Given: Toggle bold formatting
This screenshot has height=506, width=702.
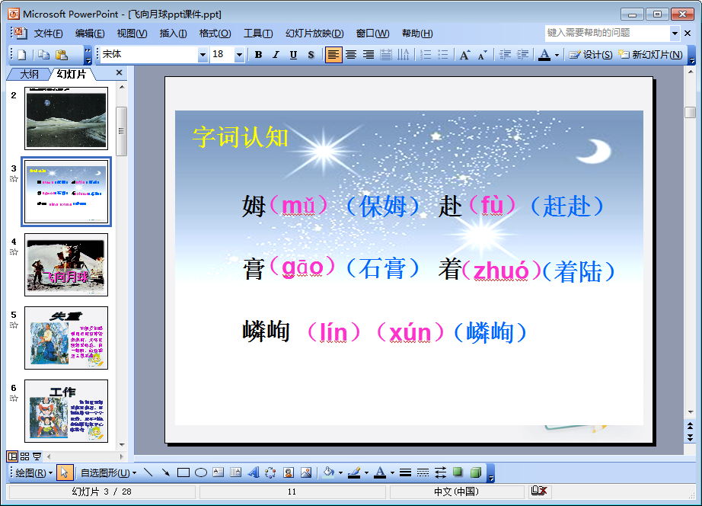Looking at the screenshot, I should click(258, 55).
